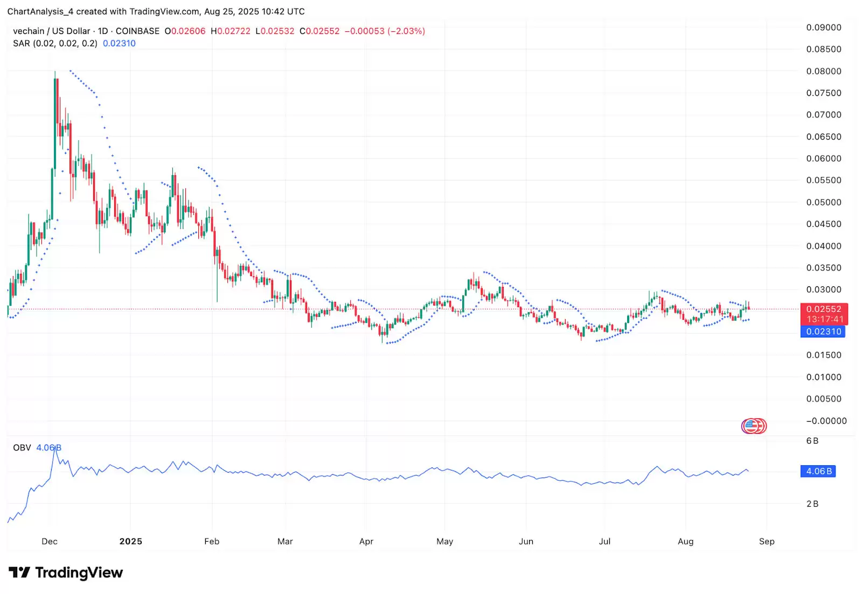Screen dimensions: 862x594
Task: Click the US flag economic event marker
Action: [x=749, y=425]
